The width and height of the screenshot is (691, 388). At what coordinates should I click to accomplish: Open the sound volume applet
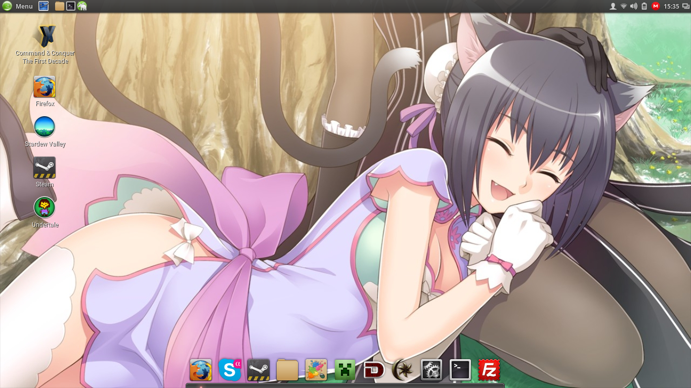click(634, 6)
